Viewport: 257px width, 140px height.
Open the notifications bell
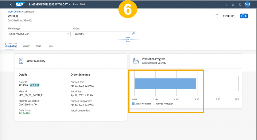(x=240, y=4)
